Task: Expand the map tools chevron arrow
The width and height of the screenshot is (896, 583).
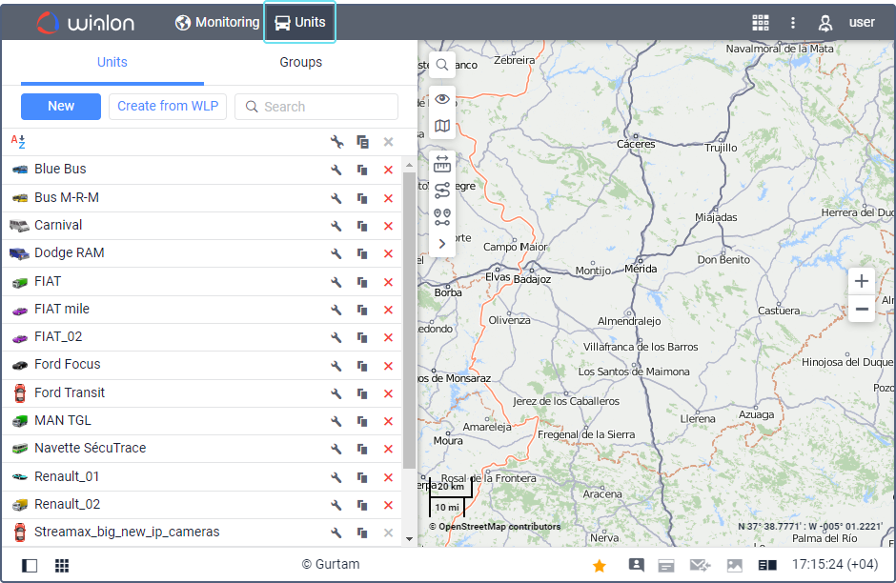Action: [441, 244]
